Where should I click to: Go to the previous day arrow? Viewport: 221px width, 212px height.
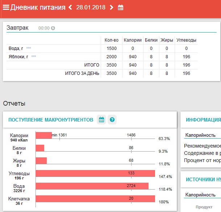coord(70,8)
